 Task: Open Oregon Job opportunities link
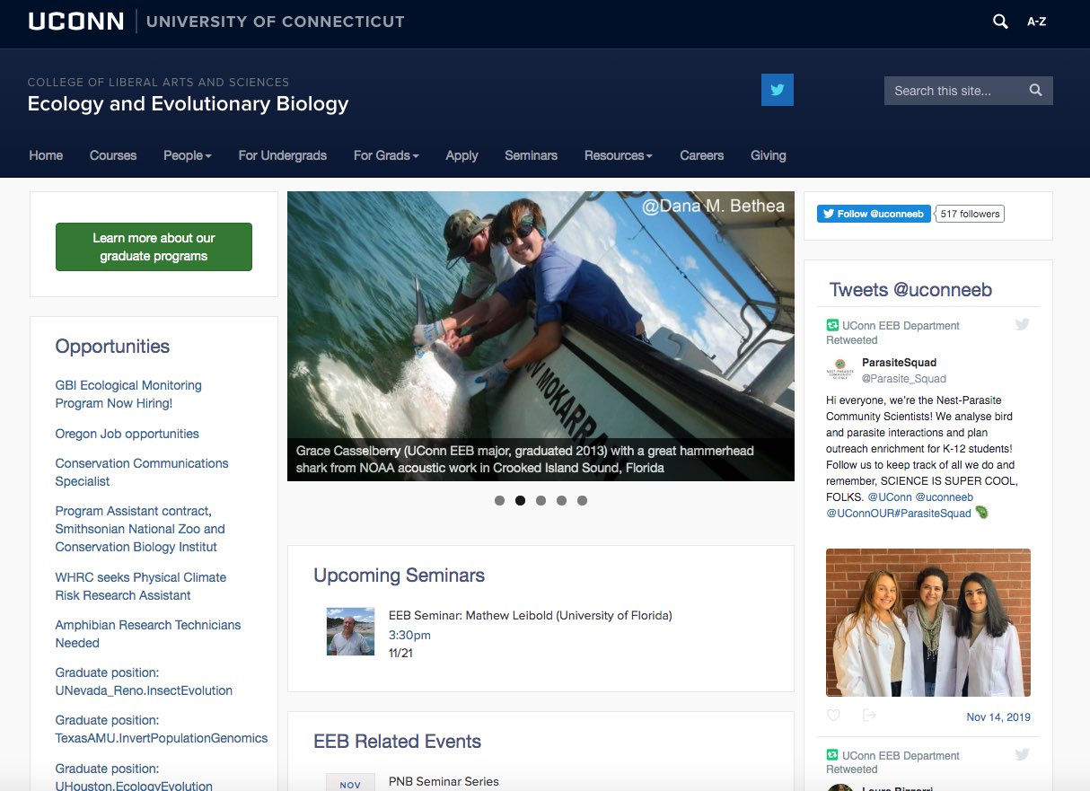[127, 434]
